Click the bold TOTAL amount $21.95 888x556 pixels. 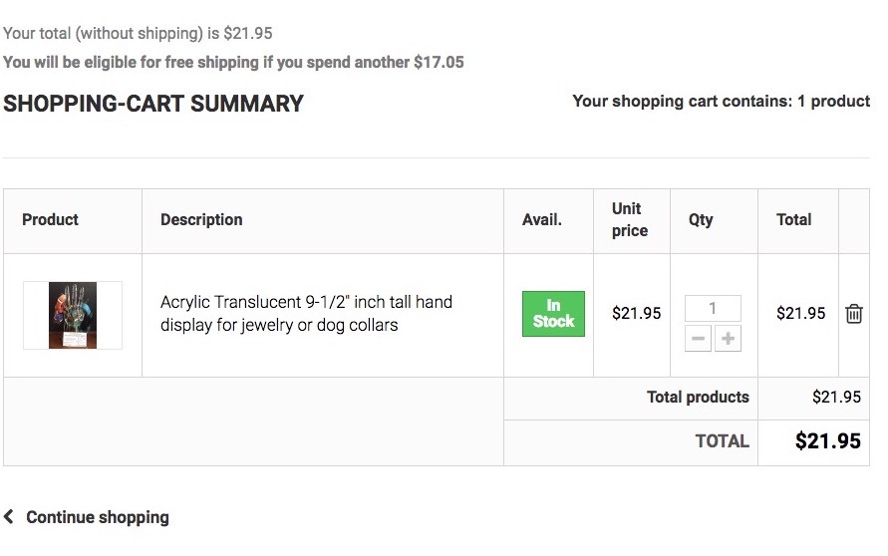828,441
